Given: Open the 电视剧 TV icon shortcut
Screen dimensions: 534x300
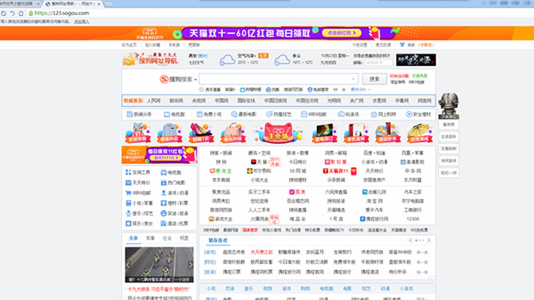Looking at the screenshot, I should point(167,114).
